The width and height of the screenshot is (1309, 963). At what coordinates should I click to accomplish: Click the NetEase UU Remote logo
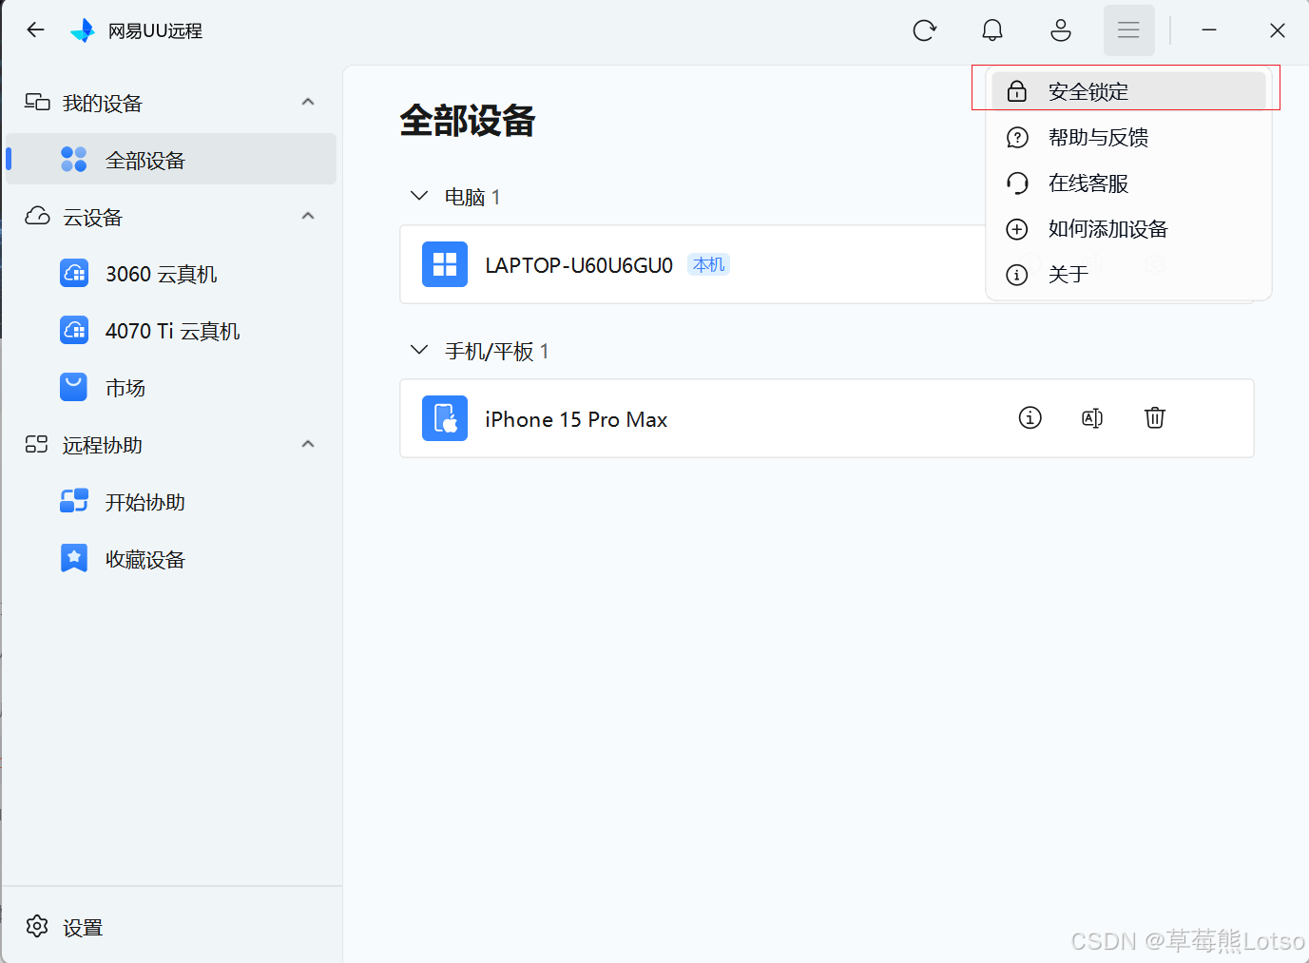coord(83,30)
